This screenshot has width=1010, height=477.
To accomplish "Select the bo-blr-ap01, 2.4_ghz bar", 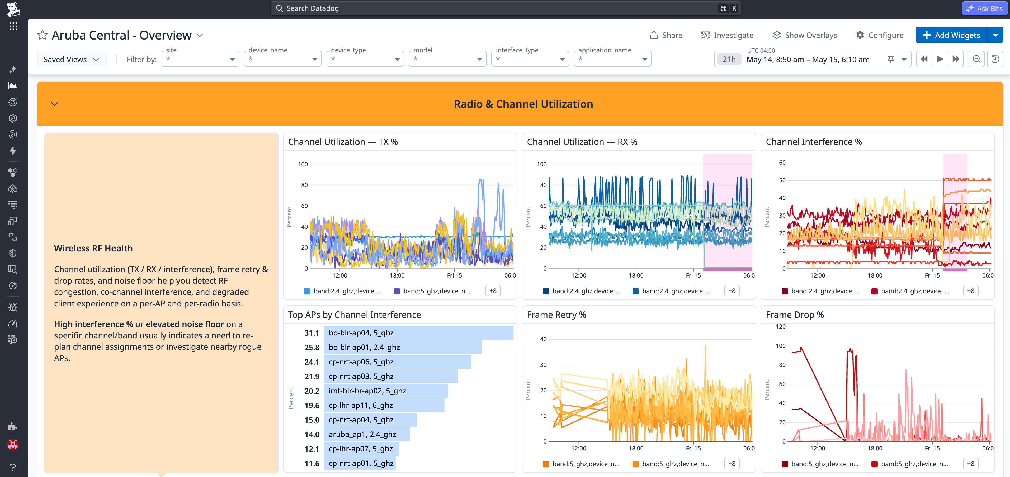I will point(403,347).
